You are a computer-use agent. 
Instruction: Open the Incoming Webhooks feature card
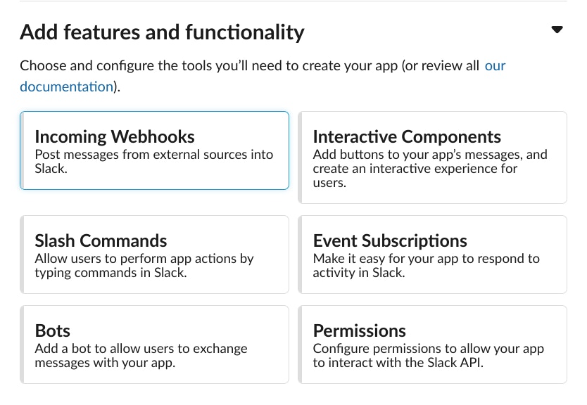(x=154, y=150)
